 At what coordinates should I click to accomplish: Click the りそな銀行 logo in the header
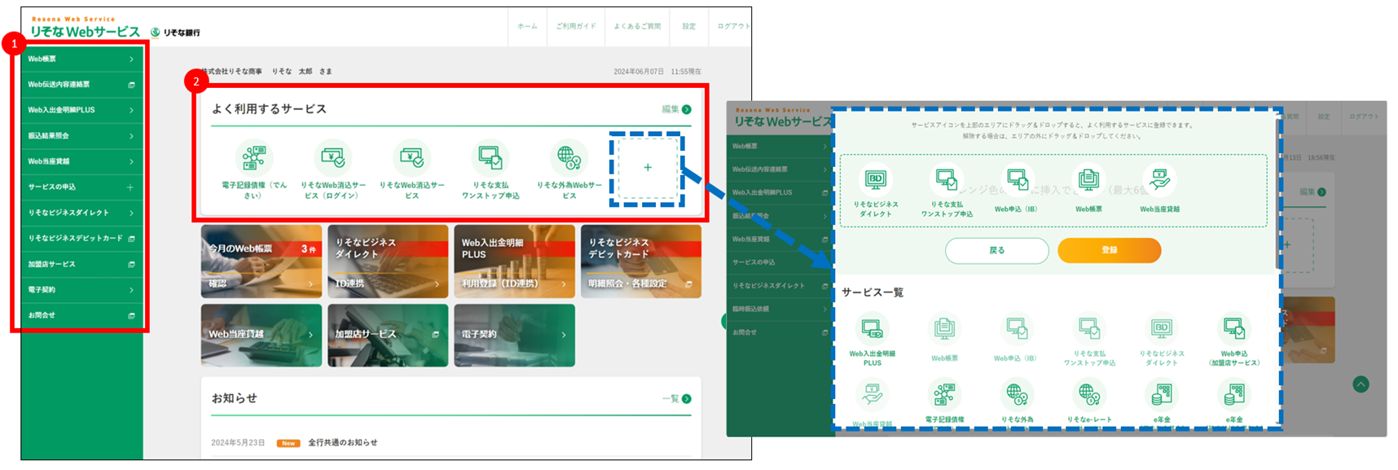point(175,33)
